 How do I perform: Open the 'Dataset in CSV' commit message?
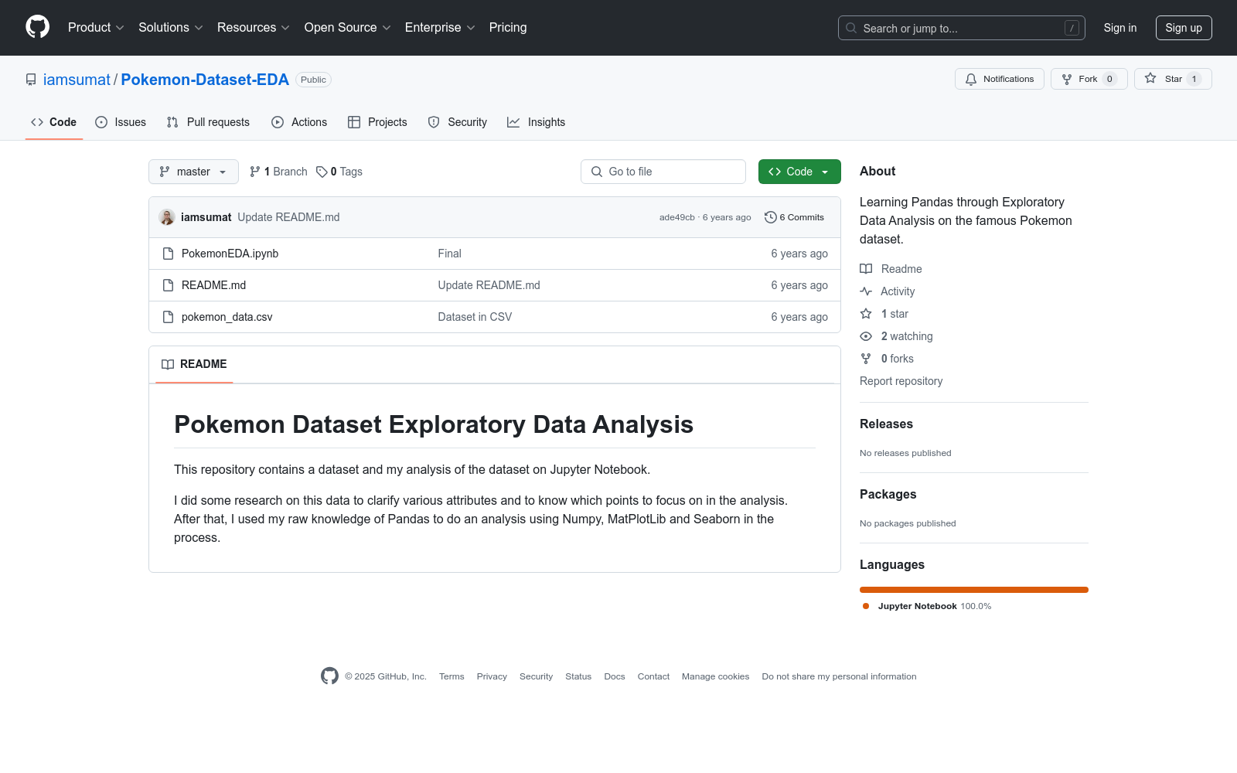(x=475, y=317)
